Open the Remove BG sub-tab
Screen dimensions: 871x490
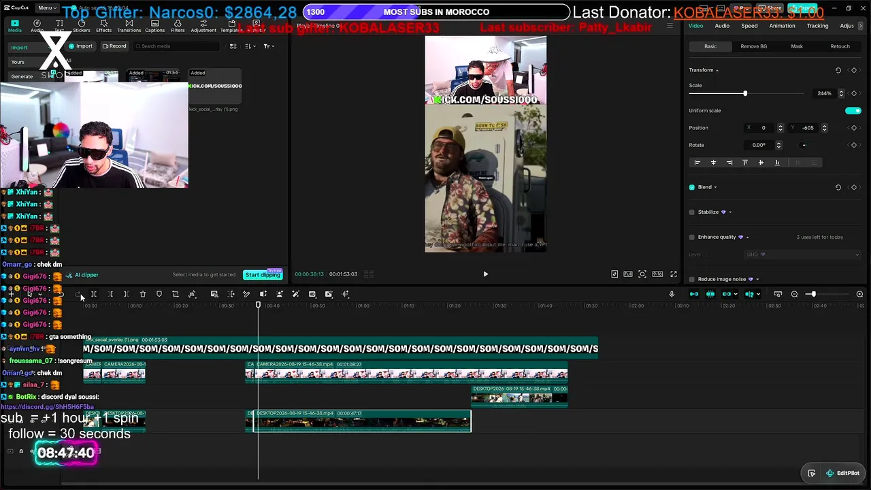753,46
